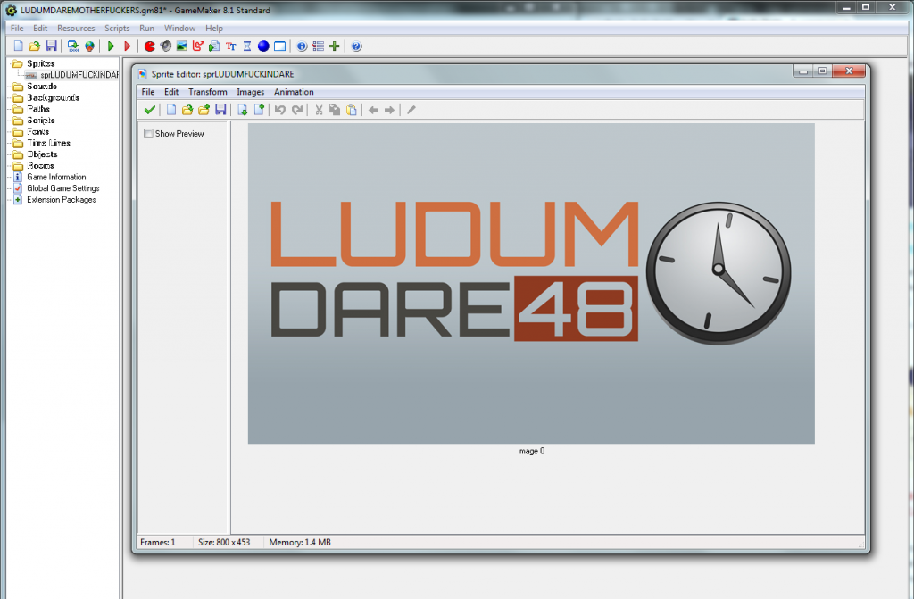Select image 0 Ludum Dare thumbnail
The height and width of the screenshot is (599, 914).
(531, 284)
